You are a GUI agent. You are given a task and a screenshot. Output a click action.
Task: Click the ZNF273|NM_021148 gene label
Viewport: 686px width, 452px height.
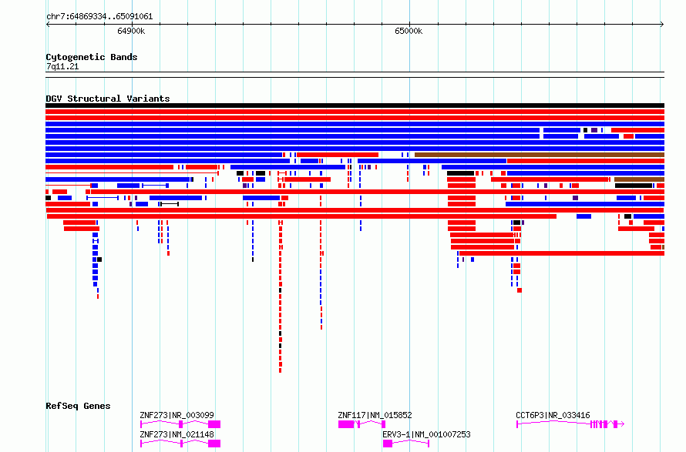[177, 434]
